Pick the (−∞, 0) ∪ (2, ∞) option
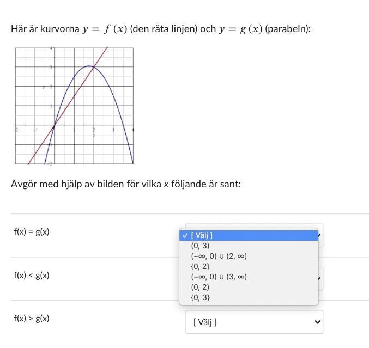 [x=219, y=256]
